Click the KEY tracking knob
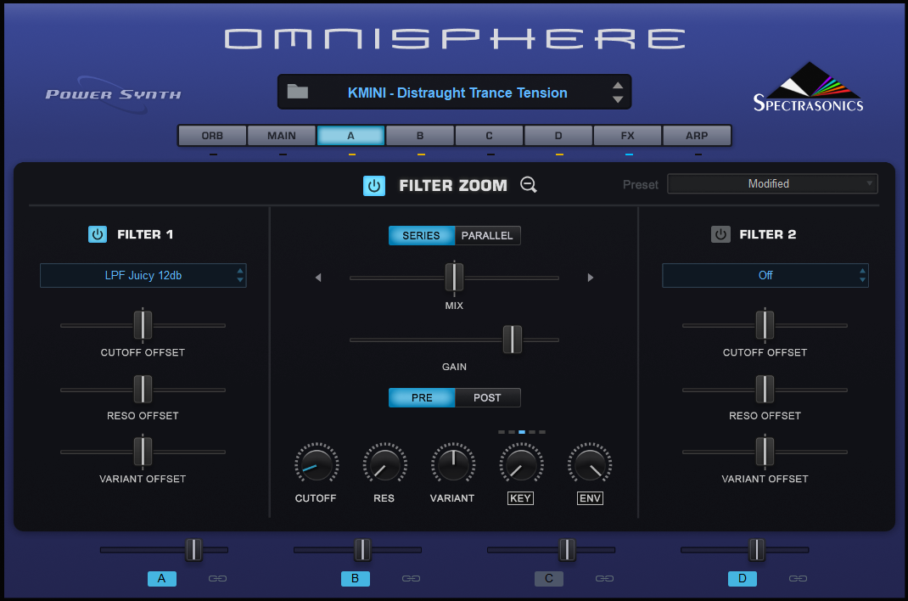 [x=521, y=463]
